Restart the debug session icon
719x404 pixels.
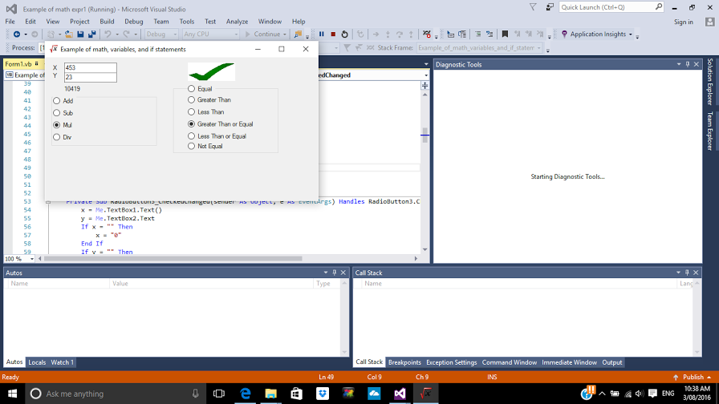point(345,34)
